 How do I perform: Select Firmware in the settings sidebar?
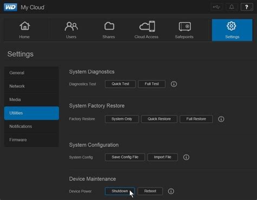pyautogui.click(x=31, y=139)
